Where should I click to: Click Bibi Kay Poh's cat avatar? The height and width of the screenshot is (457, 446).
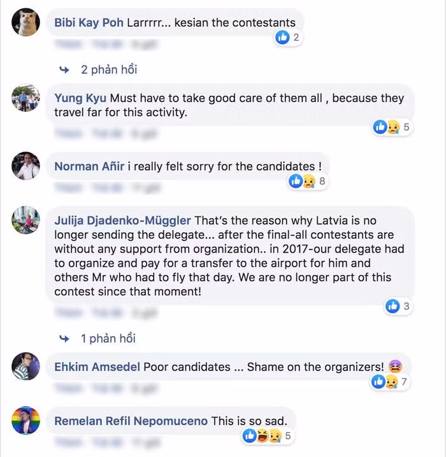pos(26,23)
